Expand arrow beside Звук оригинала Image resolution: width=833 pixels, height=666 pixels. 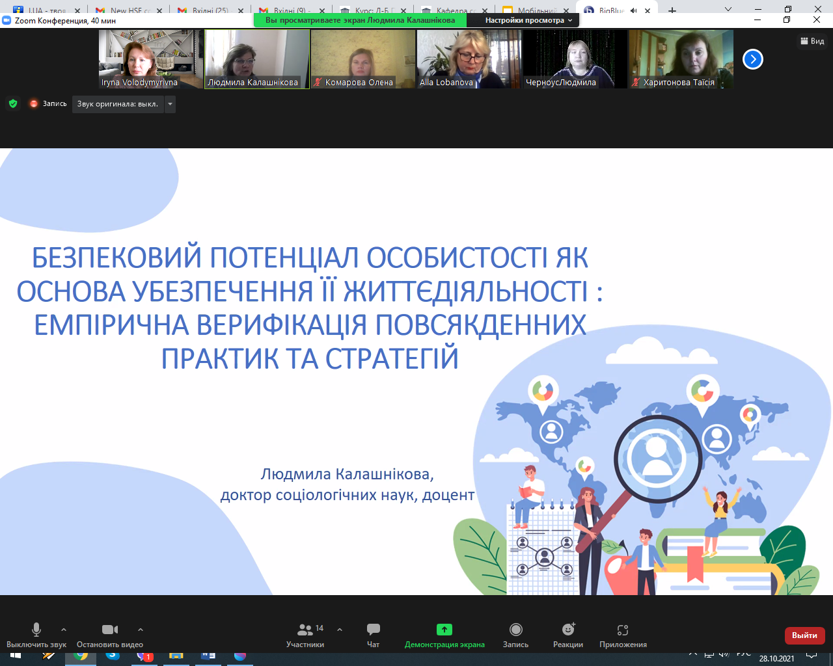(x=170, y=104)
